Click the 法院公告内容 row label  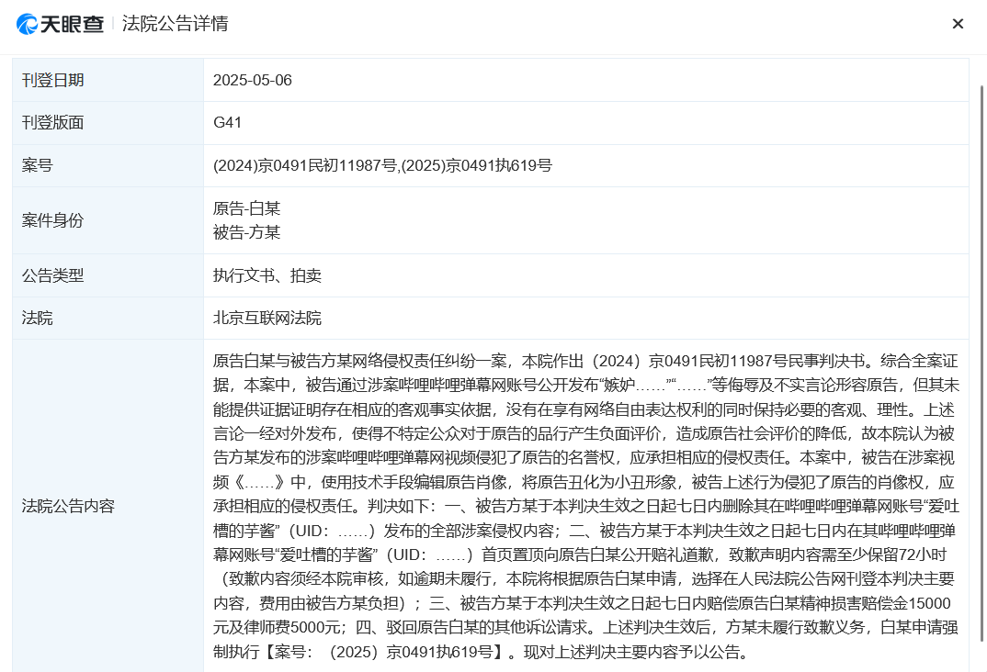[68, 506]
